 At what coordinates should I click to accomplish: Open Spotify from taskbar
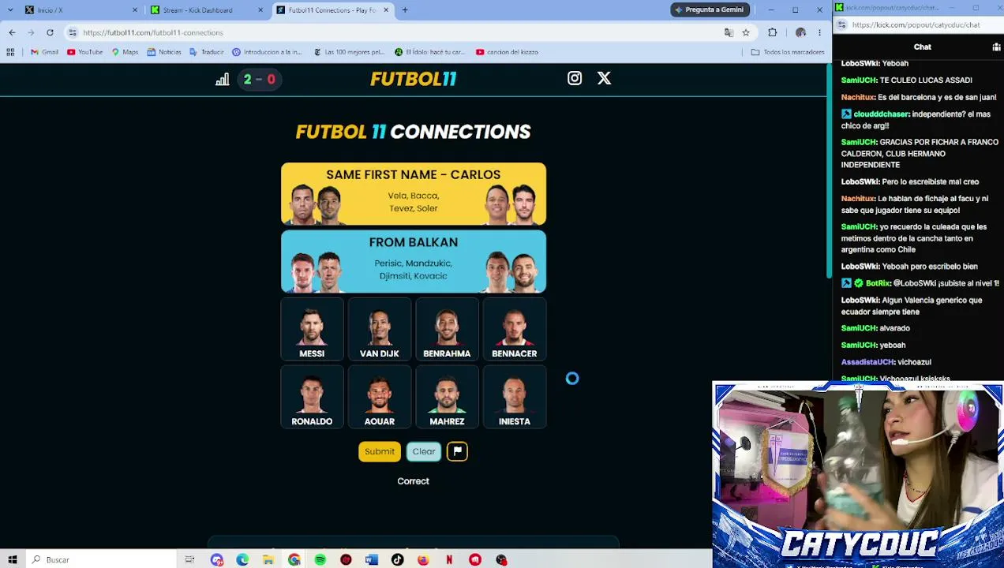[320, 560]
